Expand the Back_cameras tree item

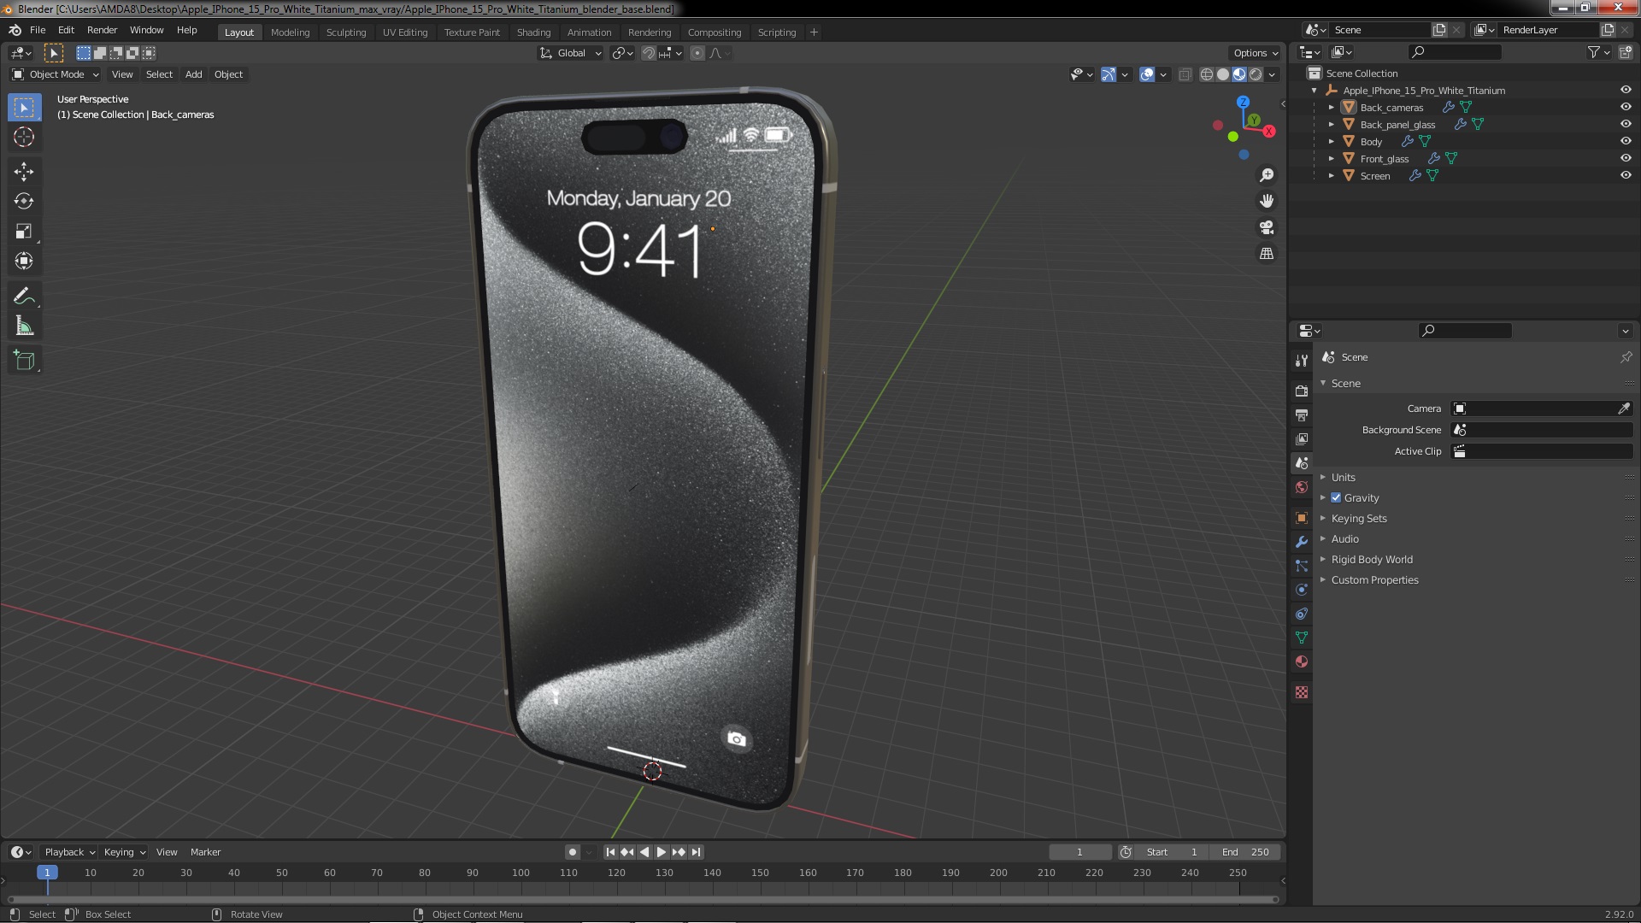click(1331, 107)
